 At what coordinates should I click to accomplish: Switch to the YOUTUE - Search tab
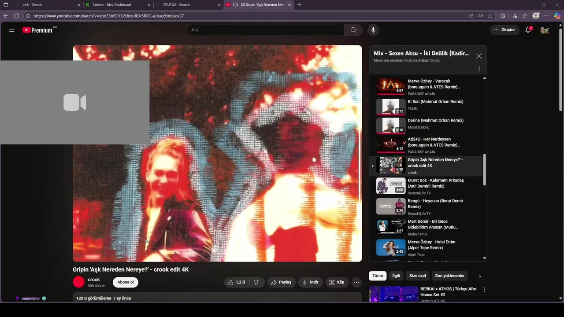pos(187,4)
